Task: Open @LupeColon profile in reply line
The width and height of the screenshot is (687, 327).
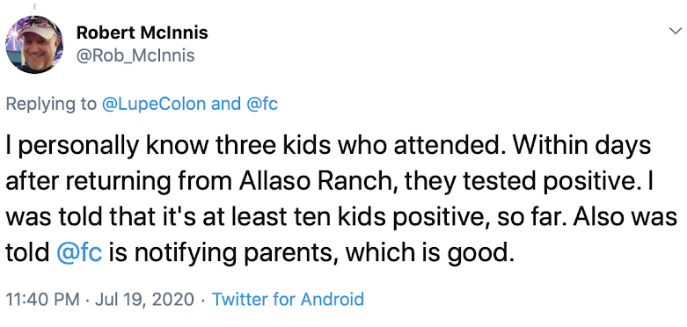Action: pyautogui.click(x=154, y=104)
